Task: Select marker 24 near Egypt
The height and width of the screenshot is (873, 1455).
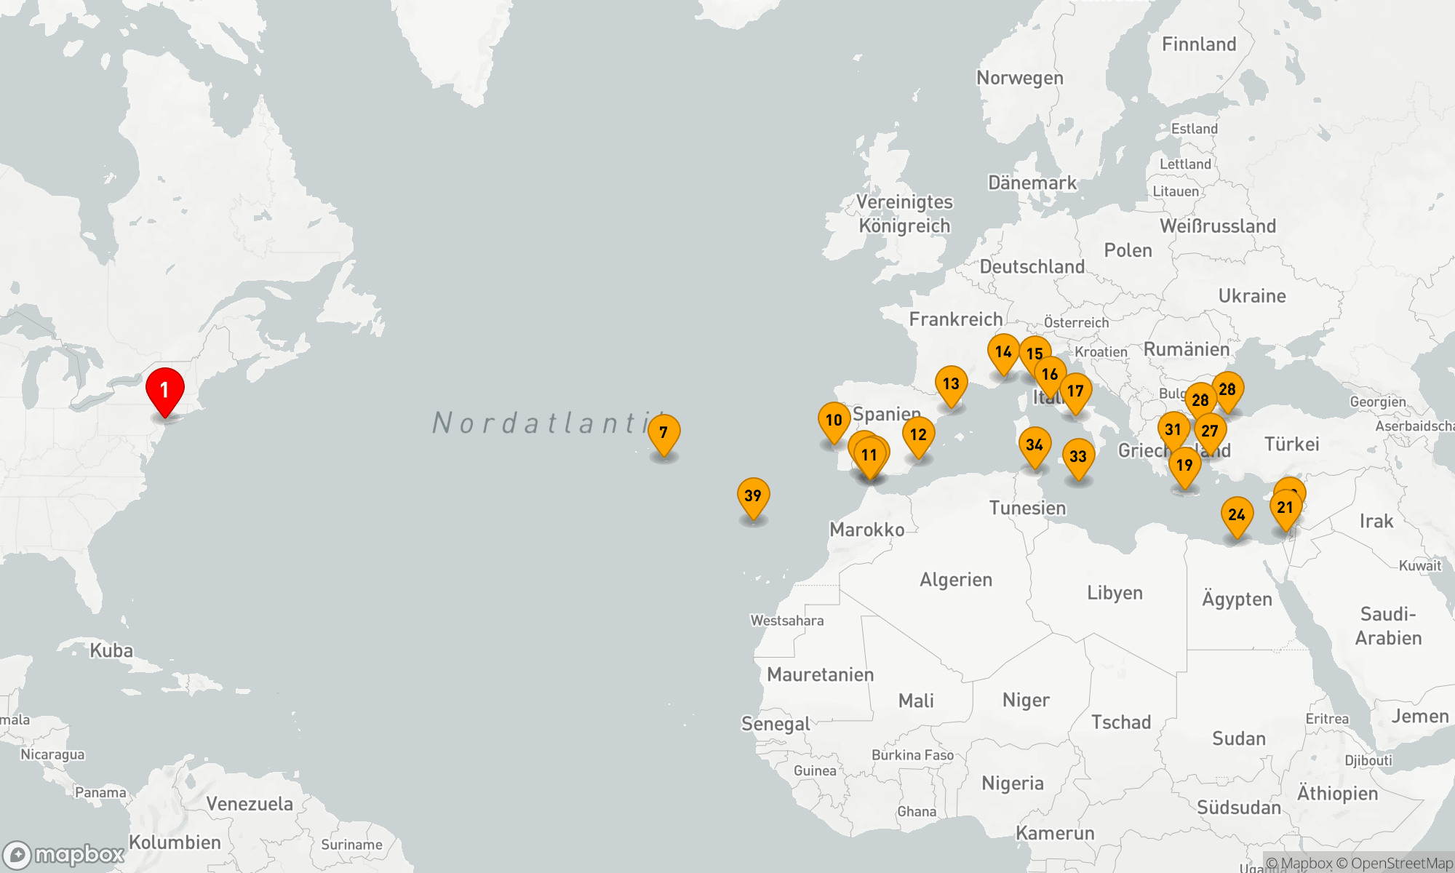Action: click(x=1237, y=515)
